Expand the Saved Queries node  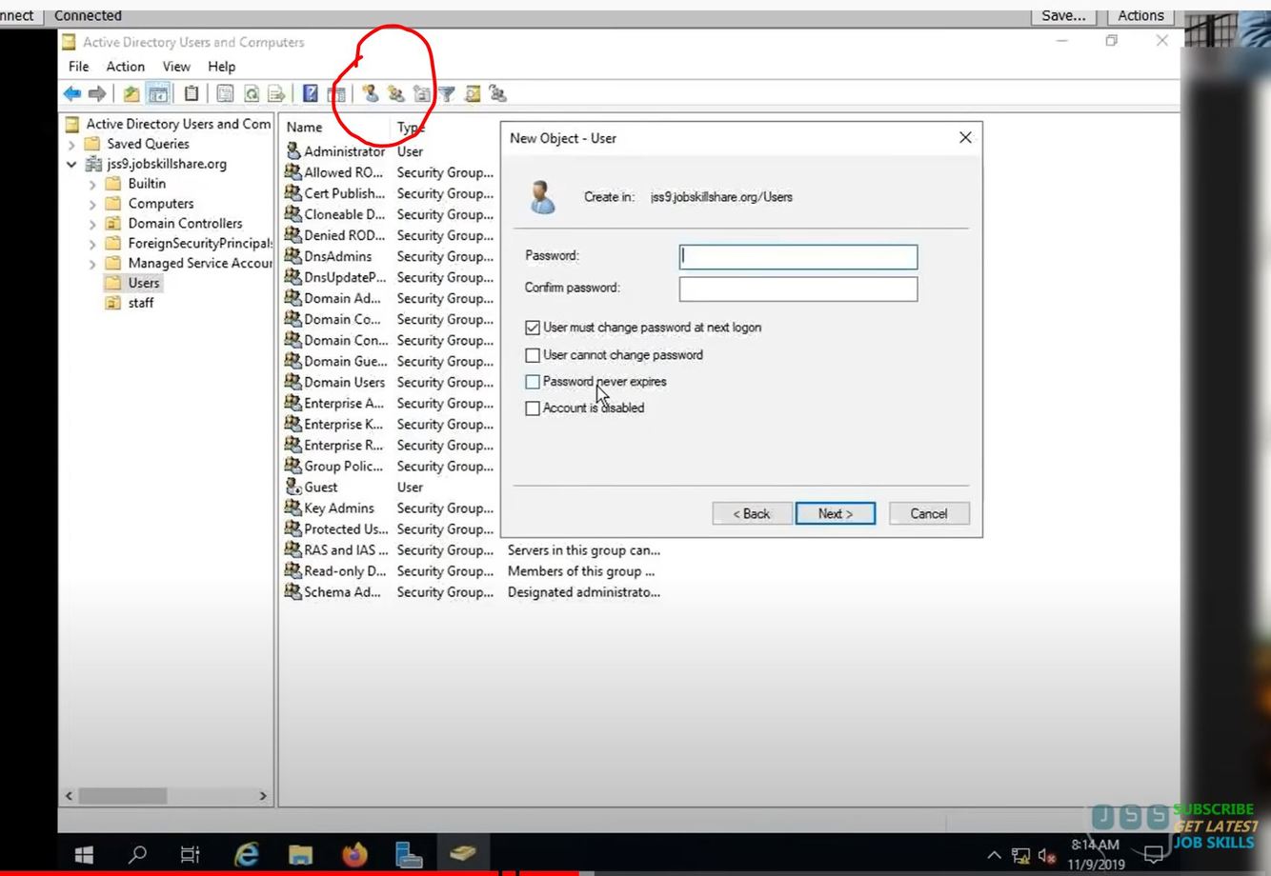(72, 145)
